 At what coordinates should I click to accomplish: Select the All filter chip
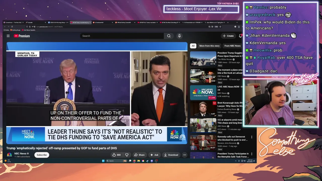(193, 46)
